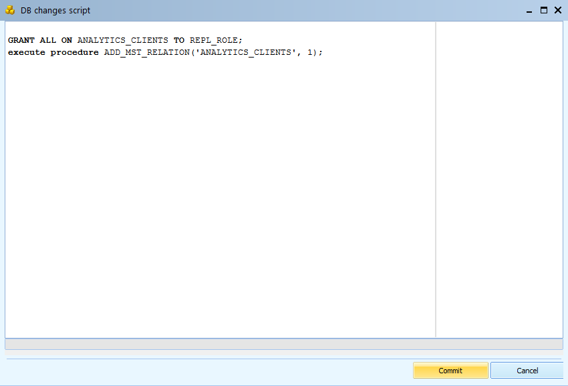Click ANALYTICS_CLIENTS in the GRANT statement

(122, 40)
